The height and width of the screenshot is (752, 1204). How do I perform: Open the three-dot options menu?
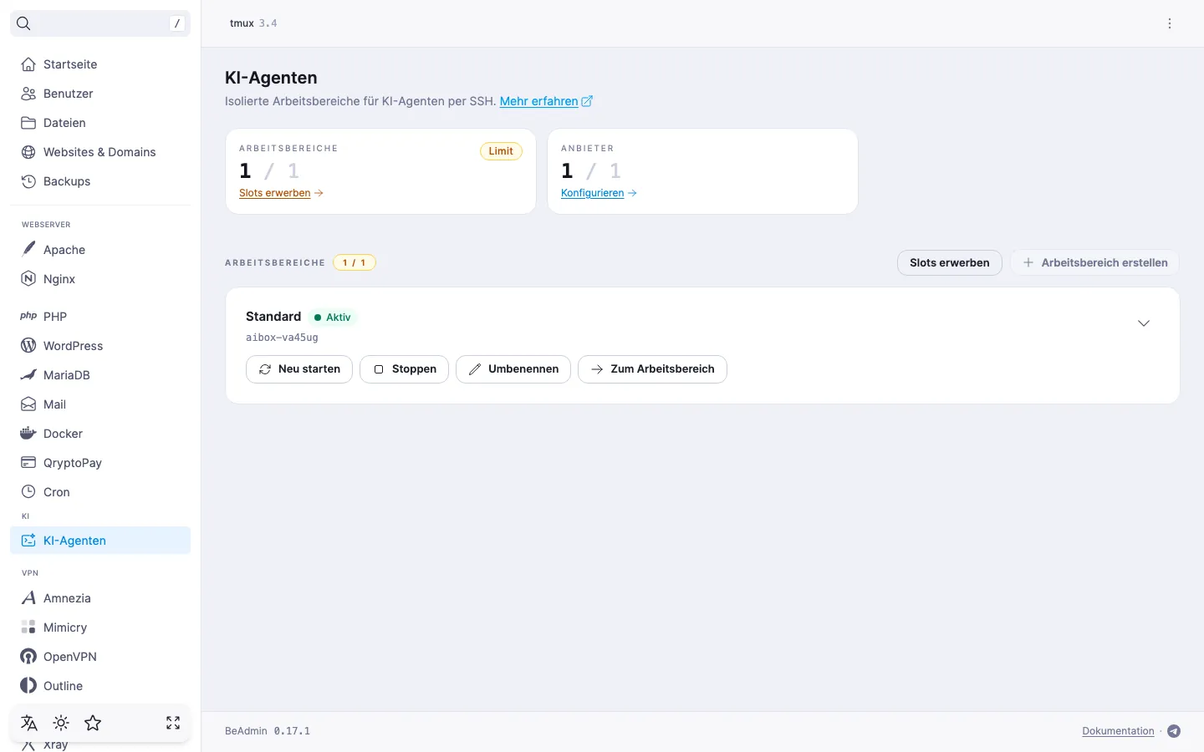(x=1170, y=23)
